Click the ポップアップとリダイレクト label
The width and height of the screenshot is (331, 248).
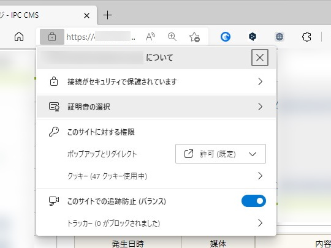pyautogui.click(x=102, y=154)
